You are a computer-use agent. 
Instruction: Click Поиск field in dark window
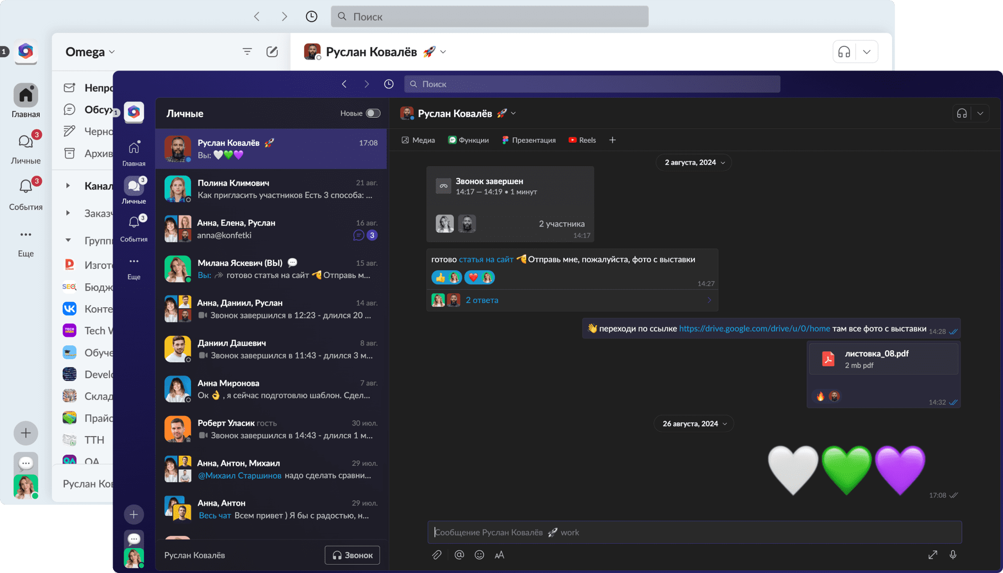tap(592, 84)
